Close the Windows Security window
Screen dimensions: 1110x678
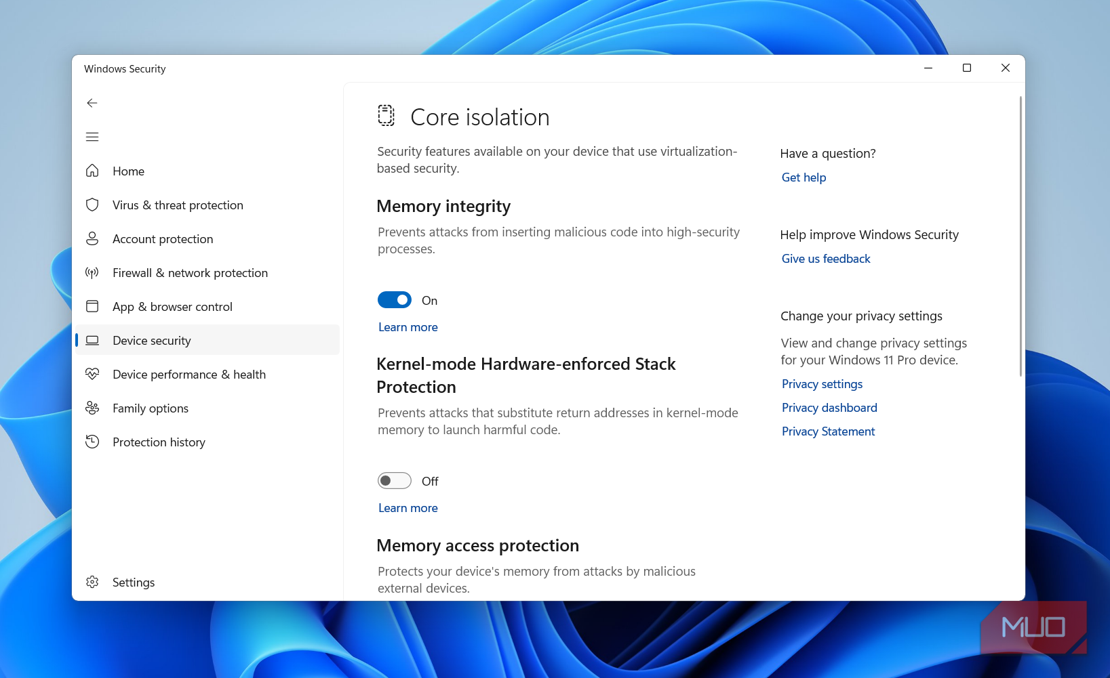1006,68
